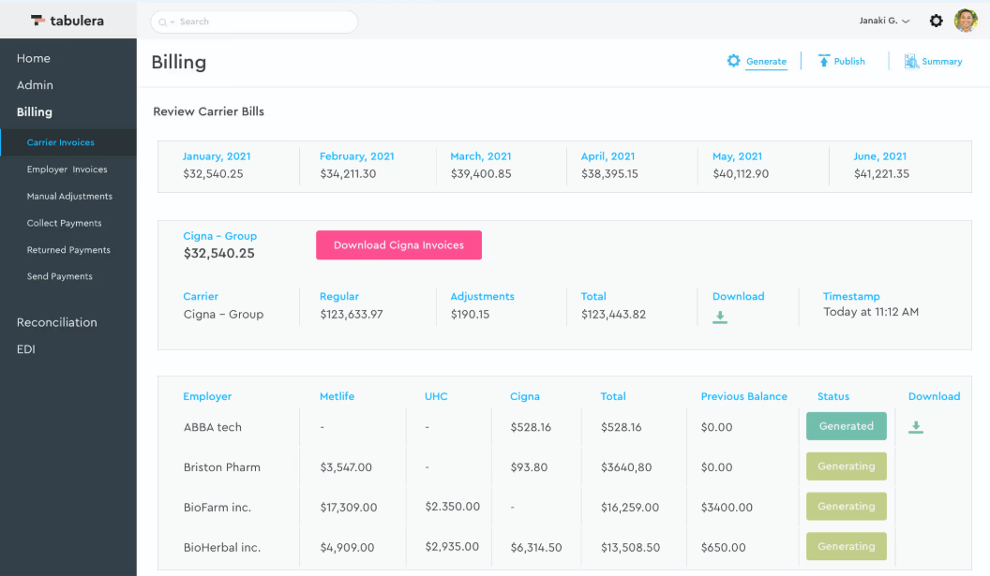Go to Reconciliation section
Viewport: 990px width, 576px height.
[x=56, y=322]
